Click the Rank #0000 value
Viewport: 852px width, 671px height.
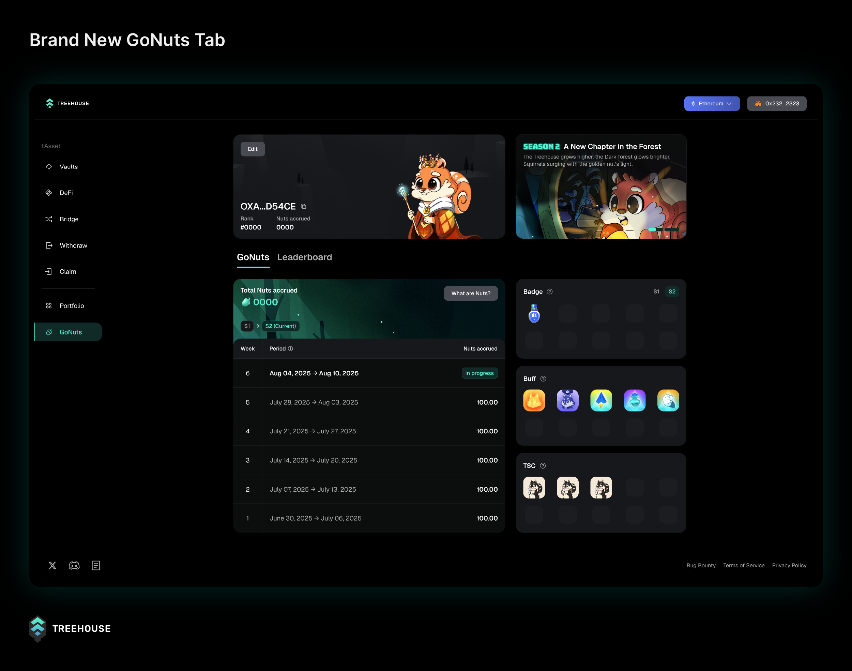click(x=250, y=227)
